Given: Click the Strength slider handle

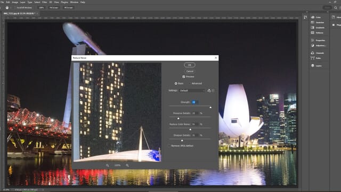Looking at the screenshot, I should [x=210, y=108].
